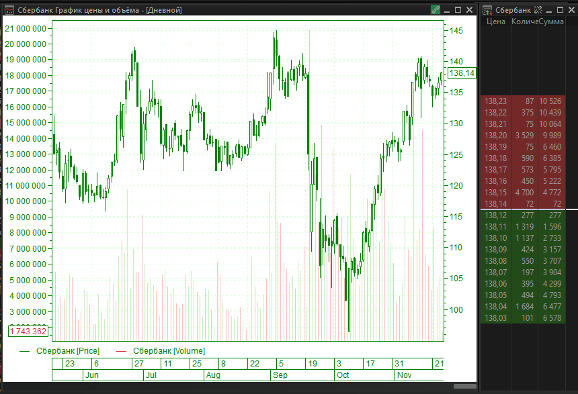Maximize the order book window
This screenshot has height=394, width=578.
(x=559, y=10)
